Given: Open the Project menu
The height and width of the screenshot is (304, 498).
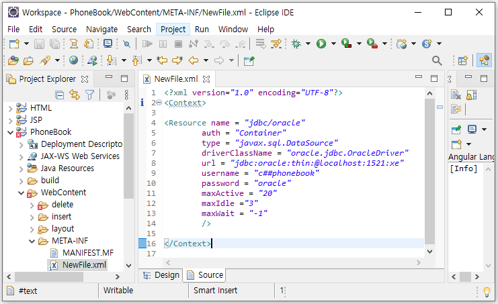Looking at the screenshot, I should [173, 29].
